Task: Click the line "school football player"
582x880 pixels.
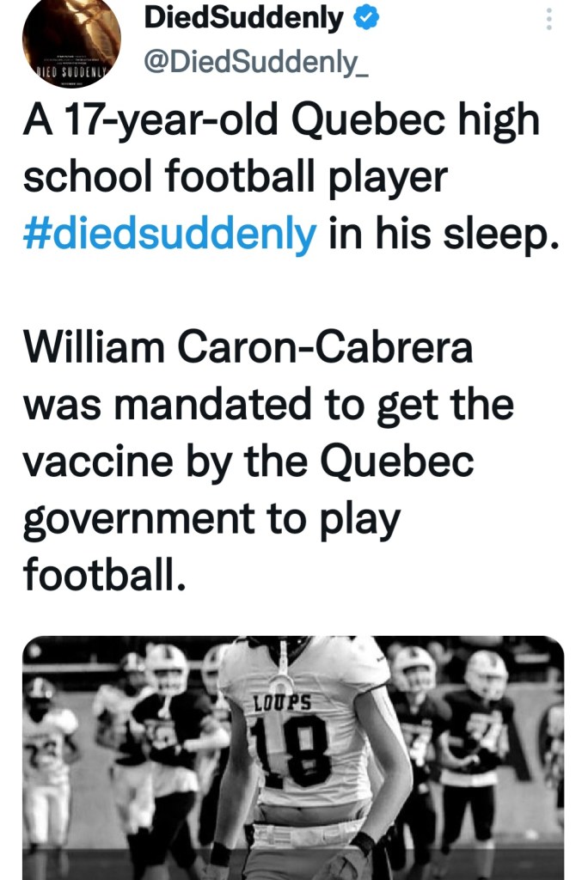Action: (236, 177)
